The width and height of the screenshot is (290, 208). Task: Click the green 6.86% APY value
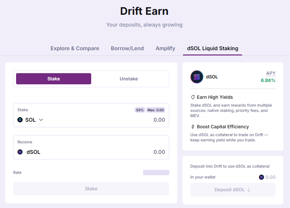point(268,80)
